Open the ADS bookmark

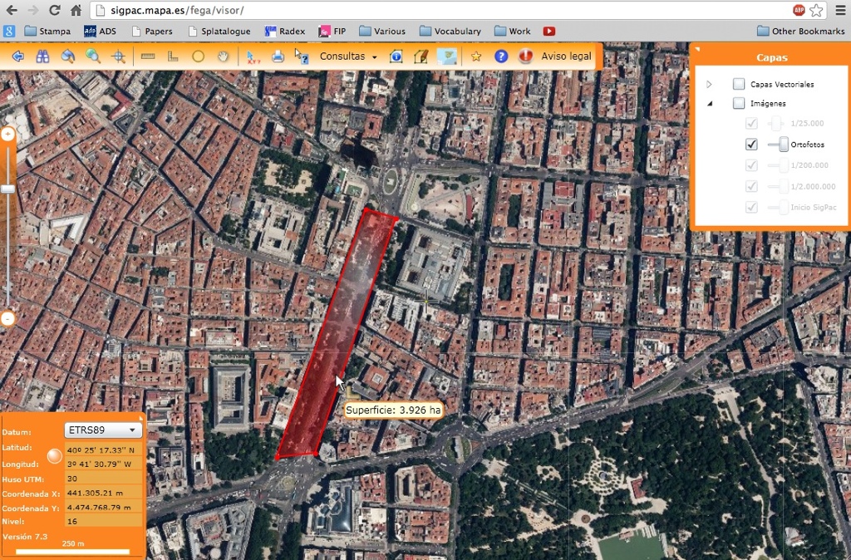(x=100, y=31)
